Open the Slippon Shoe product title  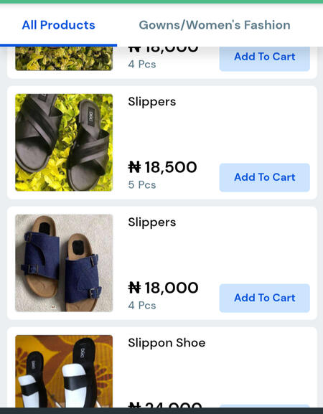pos(167,343)
